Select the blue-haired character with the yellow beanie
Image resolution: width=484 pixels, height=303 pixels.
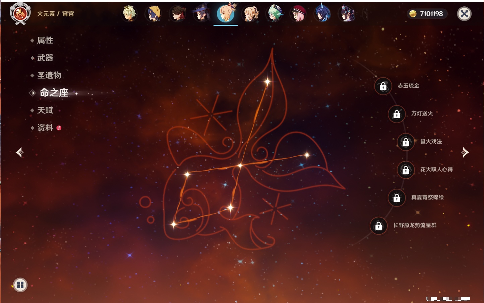[154, 14]
